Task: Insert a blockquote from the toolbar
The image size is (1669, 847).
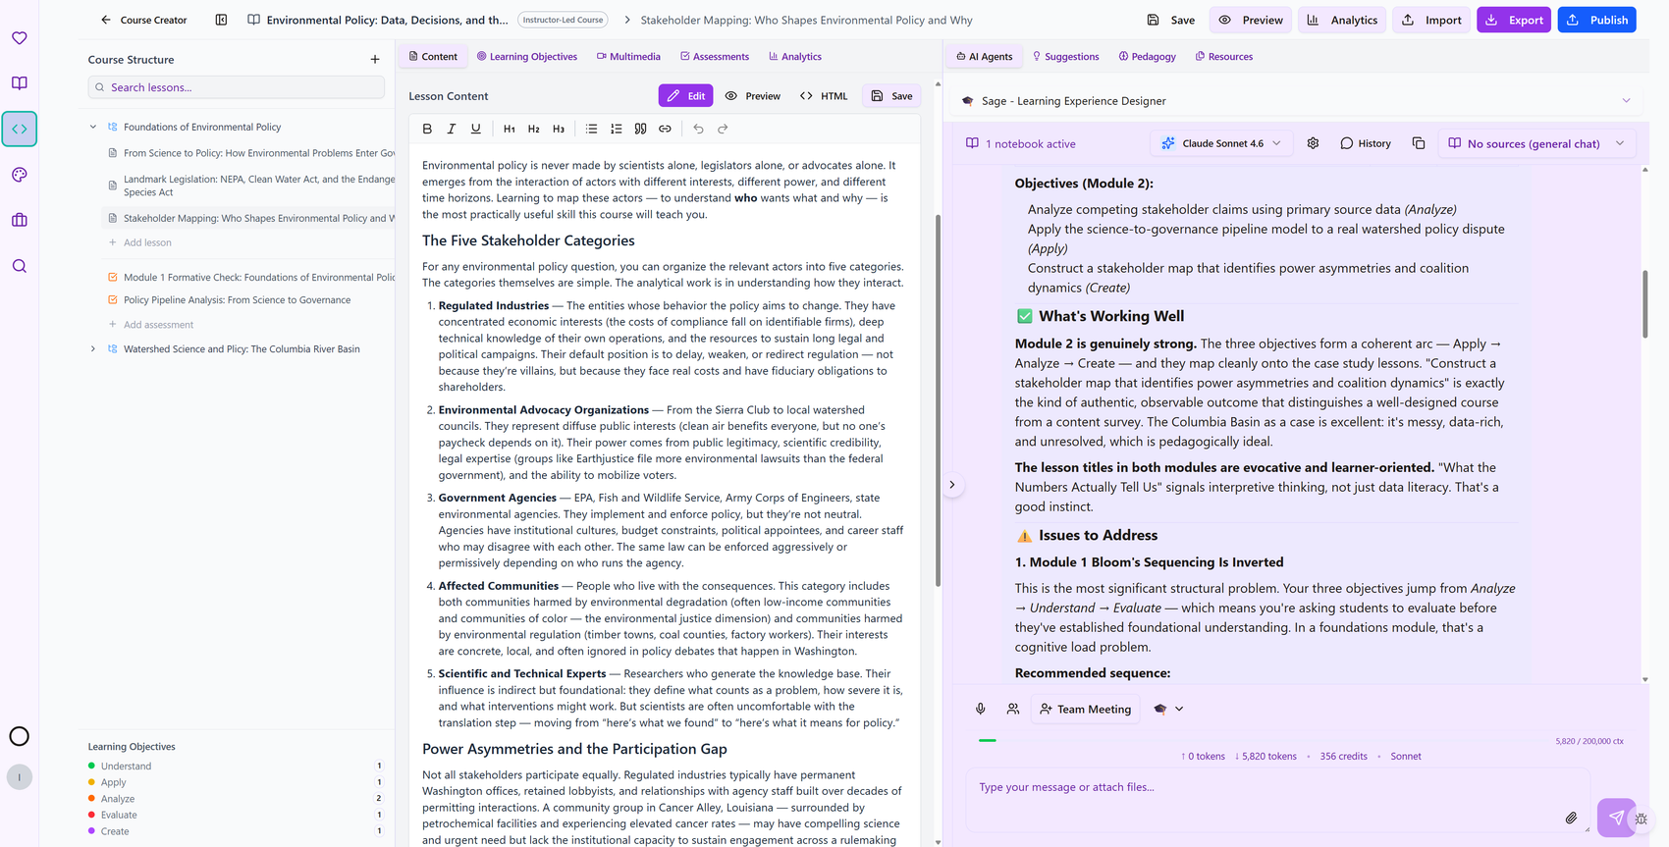Action: click(x=640, y=129)
